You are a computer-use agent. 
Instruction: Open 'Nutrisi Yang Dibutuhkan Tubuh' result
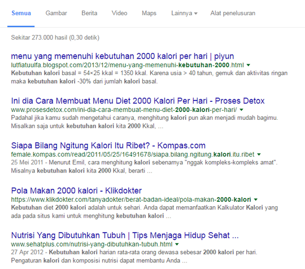(125, 235)
